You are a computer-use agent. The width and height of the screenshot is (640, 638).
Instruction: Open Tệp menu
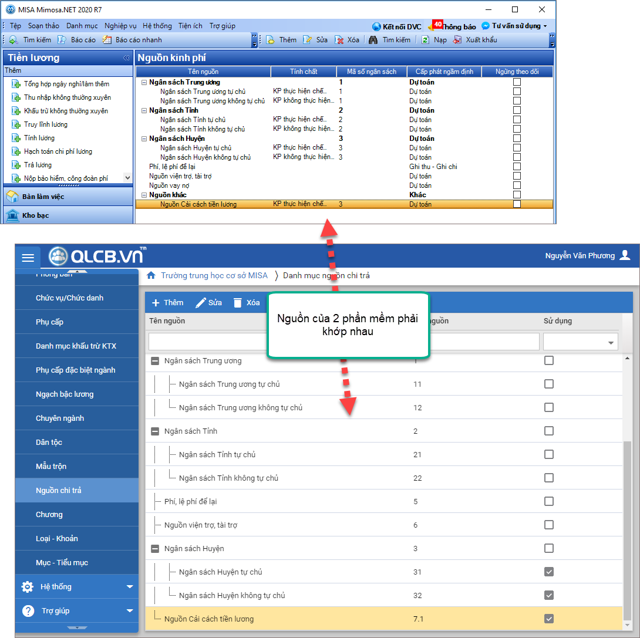pos(15,26)
